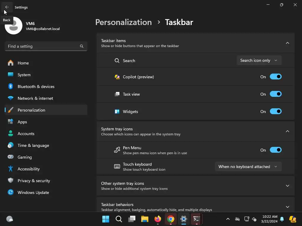The width and height of the screenshot is (302, 226).
Task: Go back using the Back arrow
Action: coord(7,7)
